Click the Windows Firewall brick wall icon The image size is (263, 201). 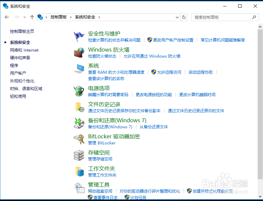click(x=79, y=53)
